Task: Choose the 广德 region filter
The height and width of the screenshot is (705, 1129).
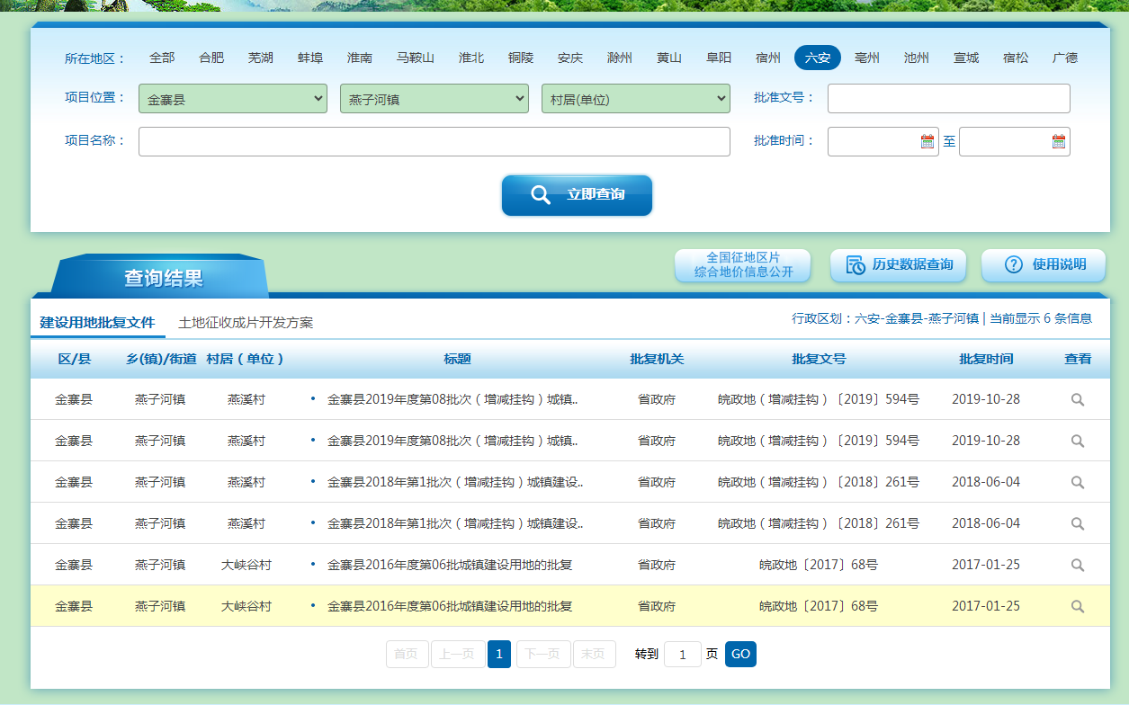Action: 1065,58
